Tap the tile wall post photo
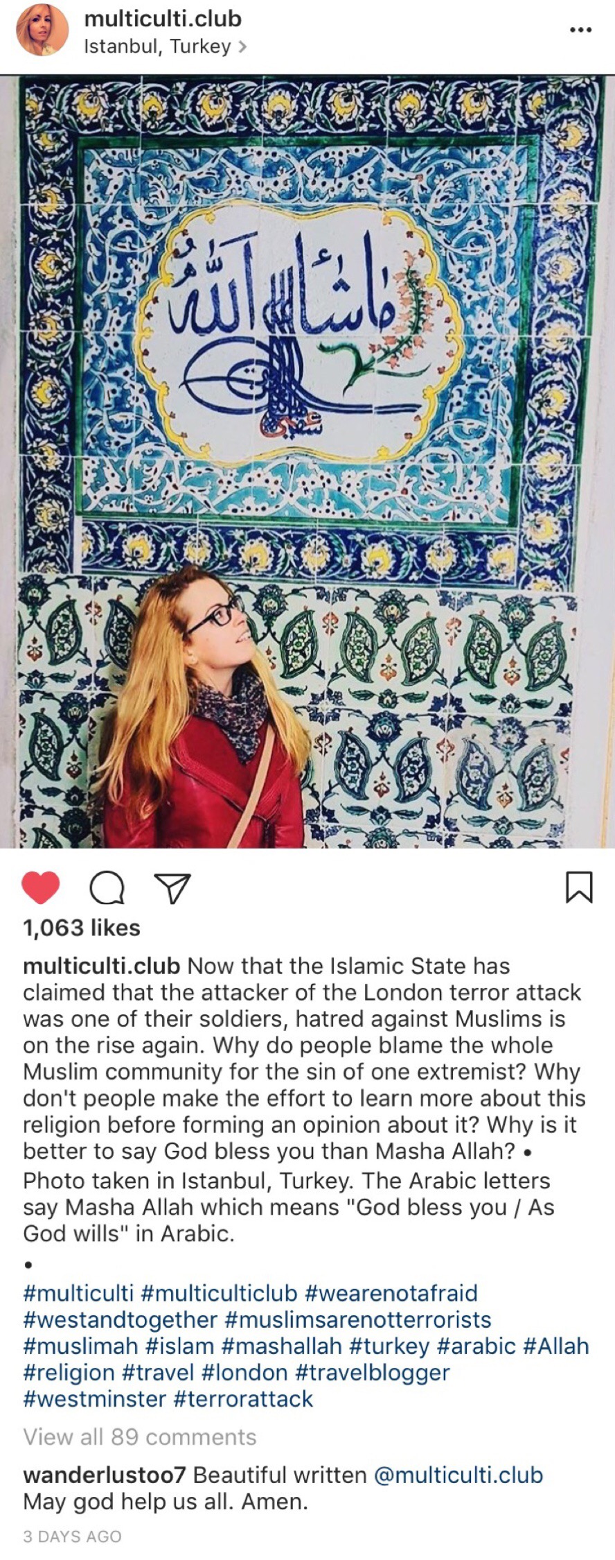This screenshot has width=615, height=1560. 307,461
